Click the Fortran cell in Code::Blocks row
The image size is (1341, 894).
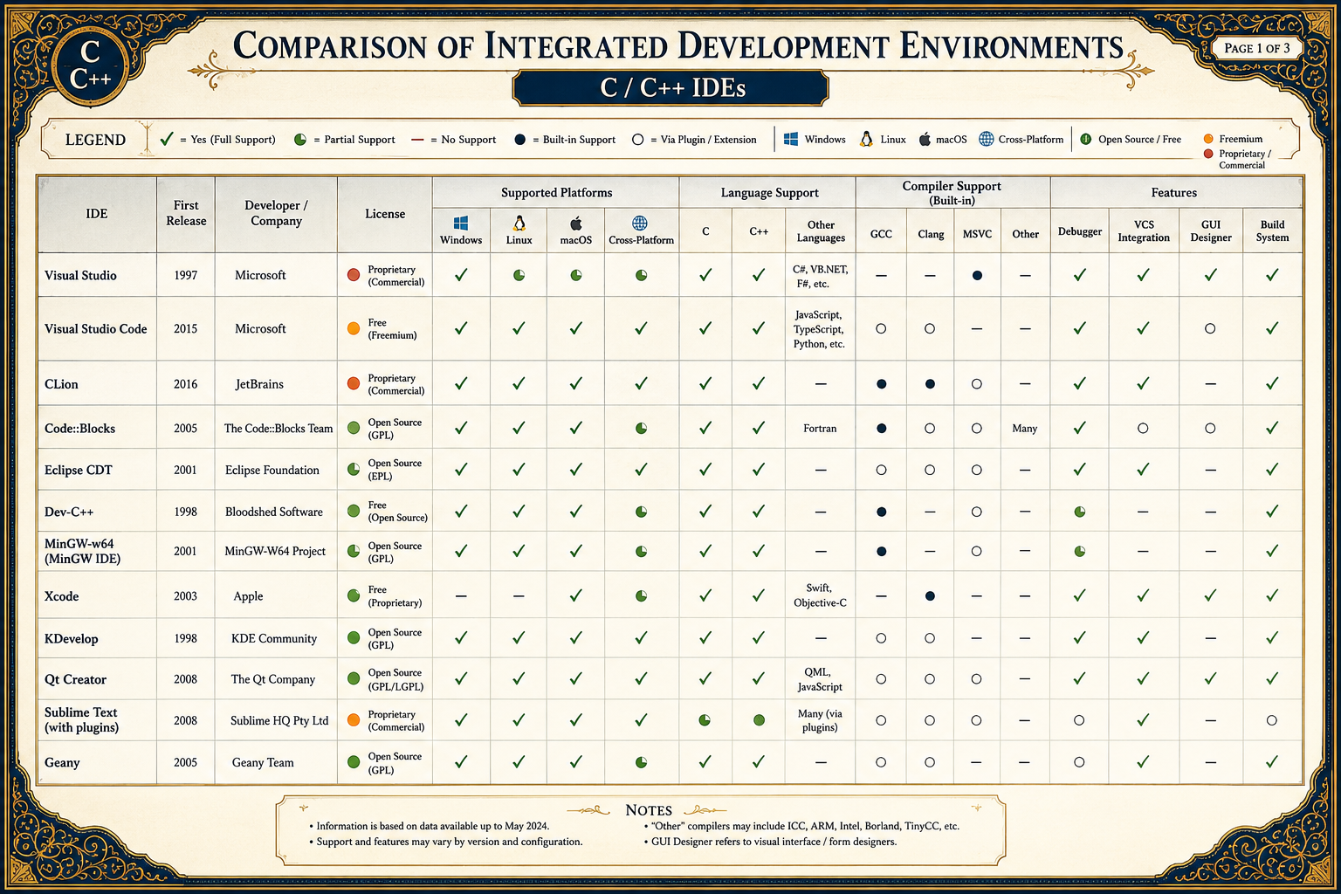(820, 429)
